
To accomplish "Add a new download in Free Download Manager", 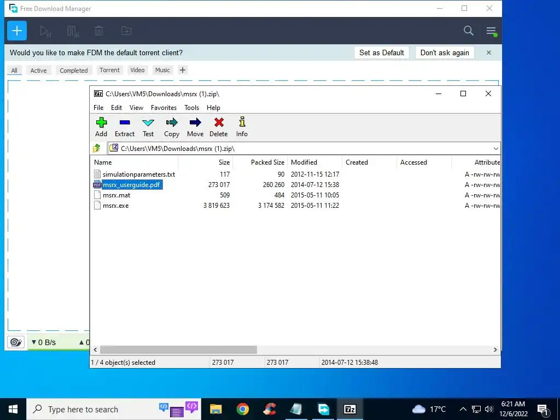I will [17, 31].
